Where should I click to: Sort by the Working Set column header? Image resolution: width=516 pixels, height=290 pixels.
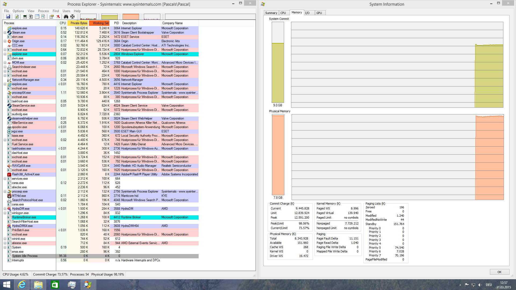point(100,23)
